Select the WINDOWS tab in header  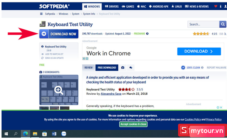[x=92, y=7]
